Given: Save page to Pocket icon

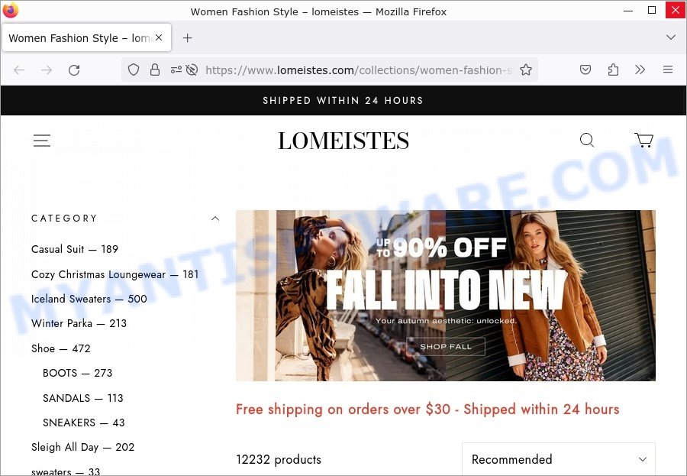Looking at the screenshot, I should click(x=585, y=70).
